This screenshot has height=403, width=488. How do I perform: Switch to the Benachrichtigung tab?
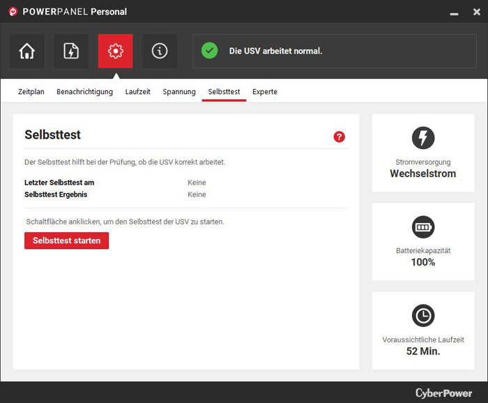point(84,92)
